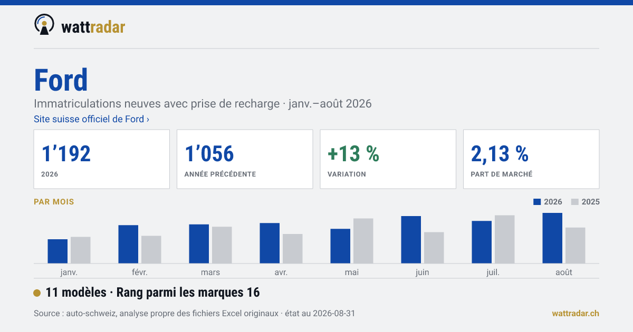Click the janv. axis label
This screenshot has height=332, width=633.
tap(69, 272)
